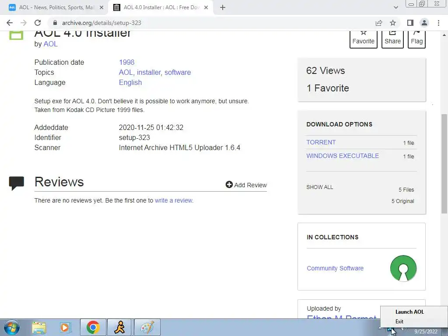Click the Internet Archive HTML5 Uploader text

(179, 148)
